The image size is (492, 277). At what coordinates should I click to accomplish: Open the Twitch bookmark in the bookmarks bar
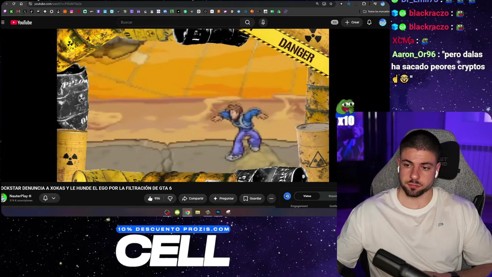click(x=5, y=12)
